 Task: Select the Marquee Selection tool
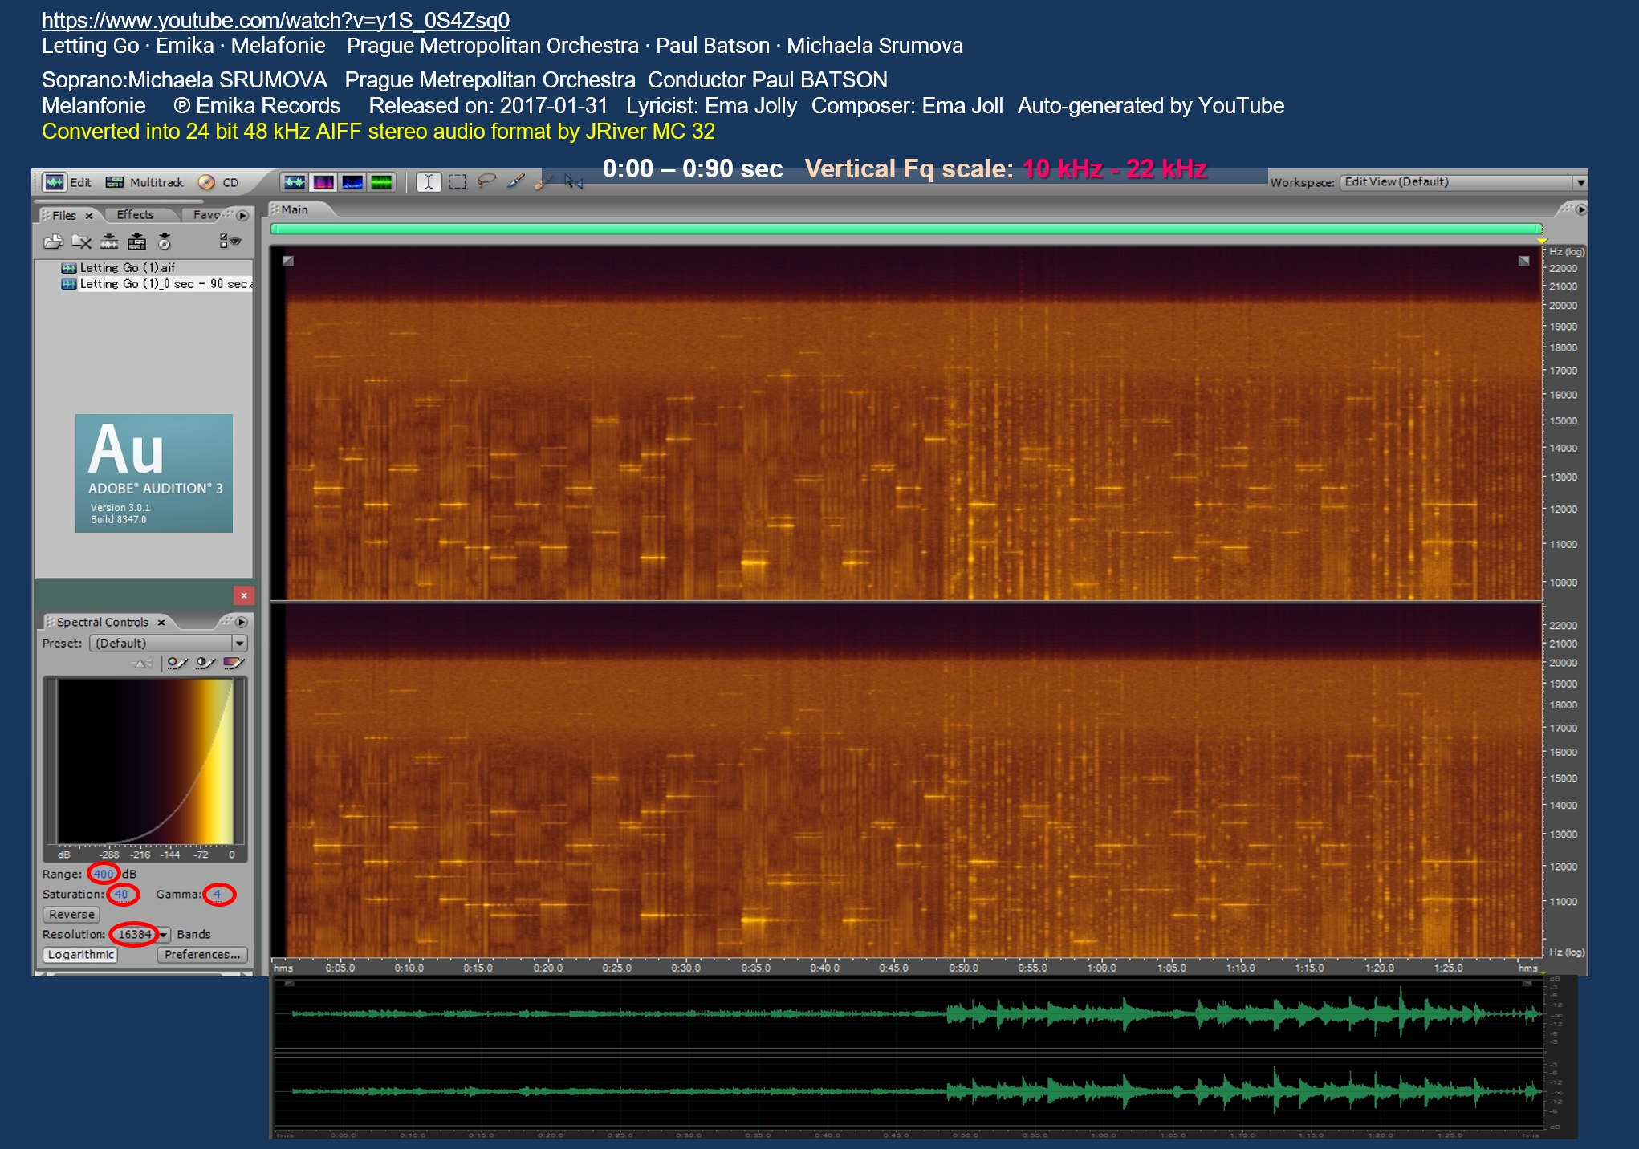coord(458,182)
